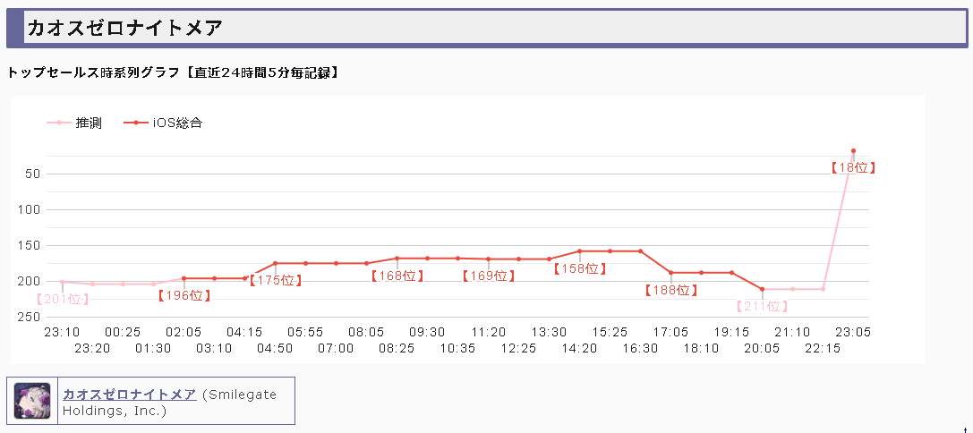Open the カオスゼロナイトメア app link
This screenshot has height=433, width=973.
click(130, 395)
